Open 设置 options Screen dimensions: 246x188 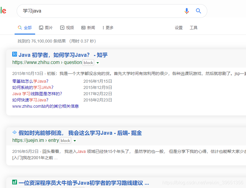pyautogui.click(x=179, y=28)
